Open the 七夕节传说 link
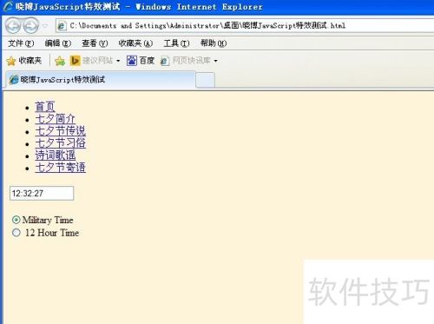This screenshot has width=434, height=324. click(x=60, y=131)
